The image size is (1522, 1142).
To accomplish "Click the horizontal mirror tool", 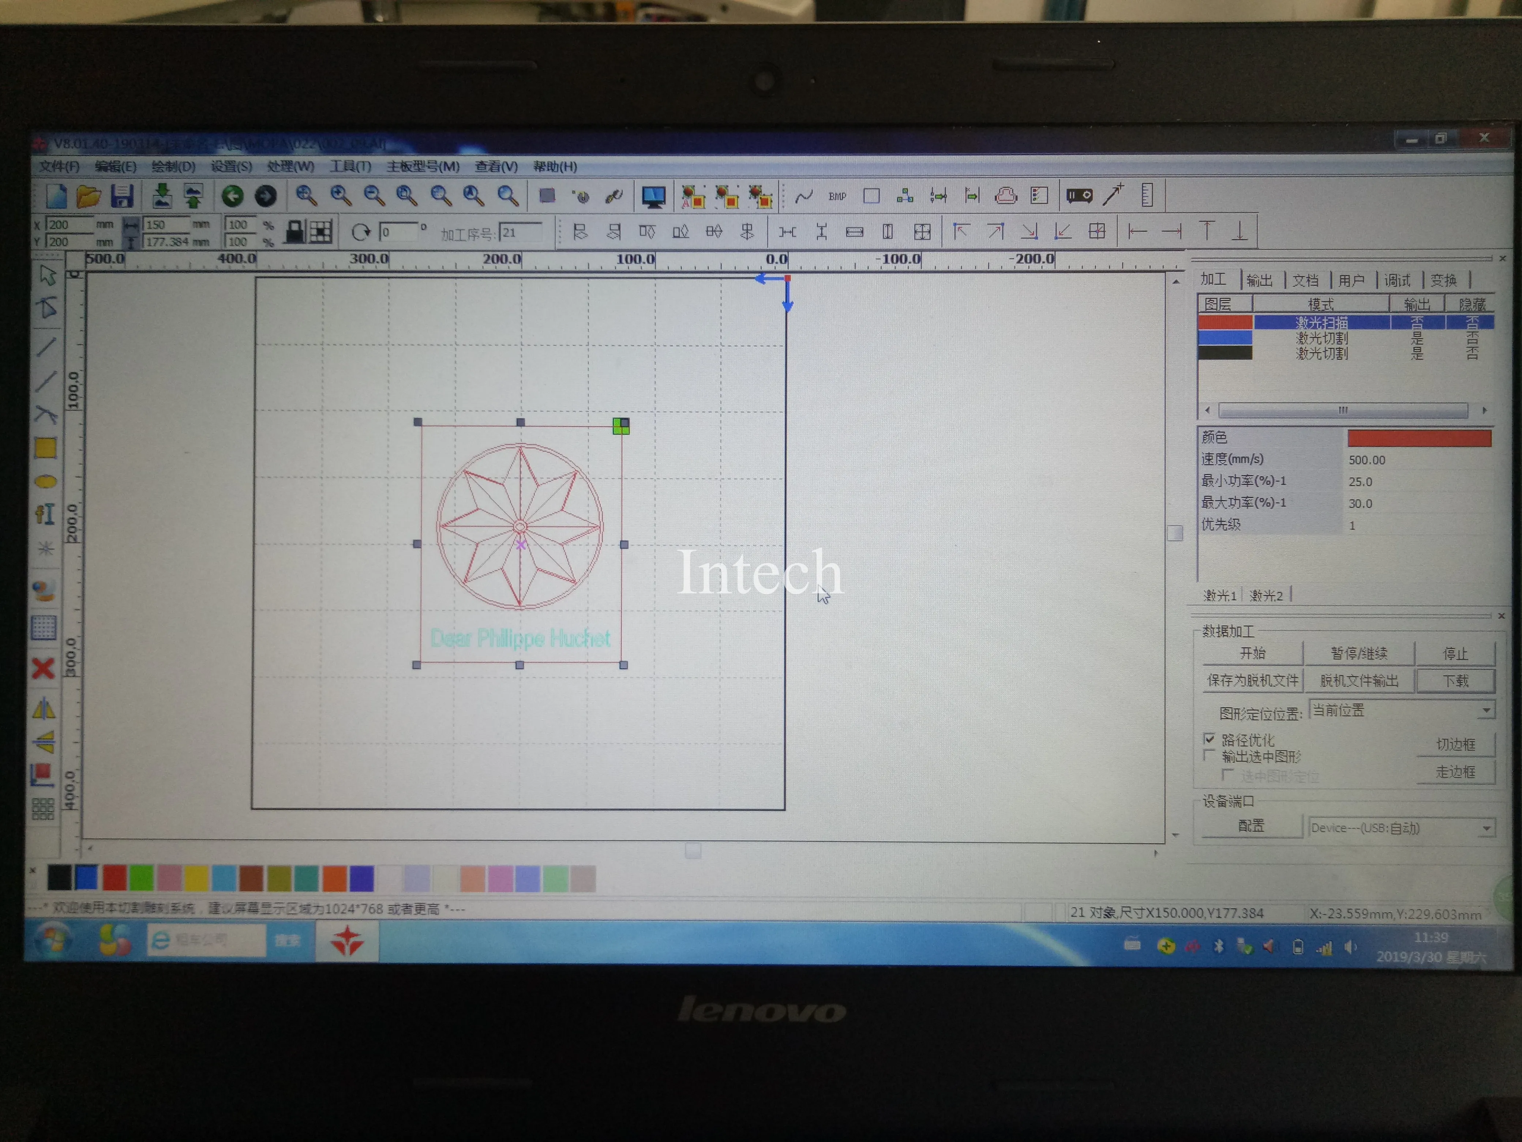I will (43, 709).
